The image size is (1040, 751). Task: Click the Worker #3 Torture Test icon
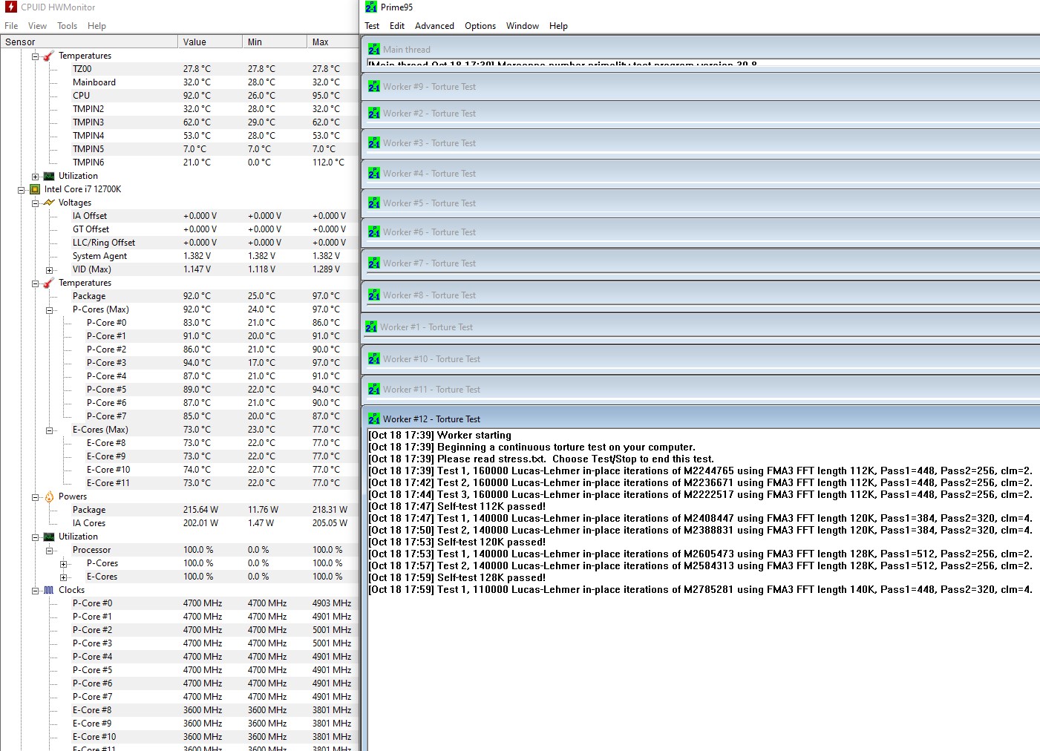click(x=374, y=143)
